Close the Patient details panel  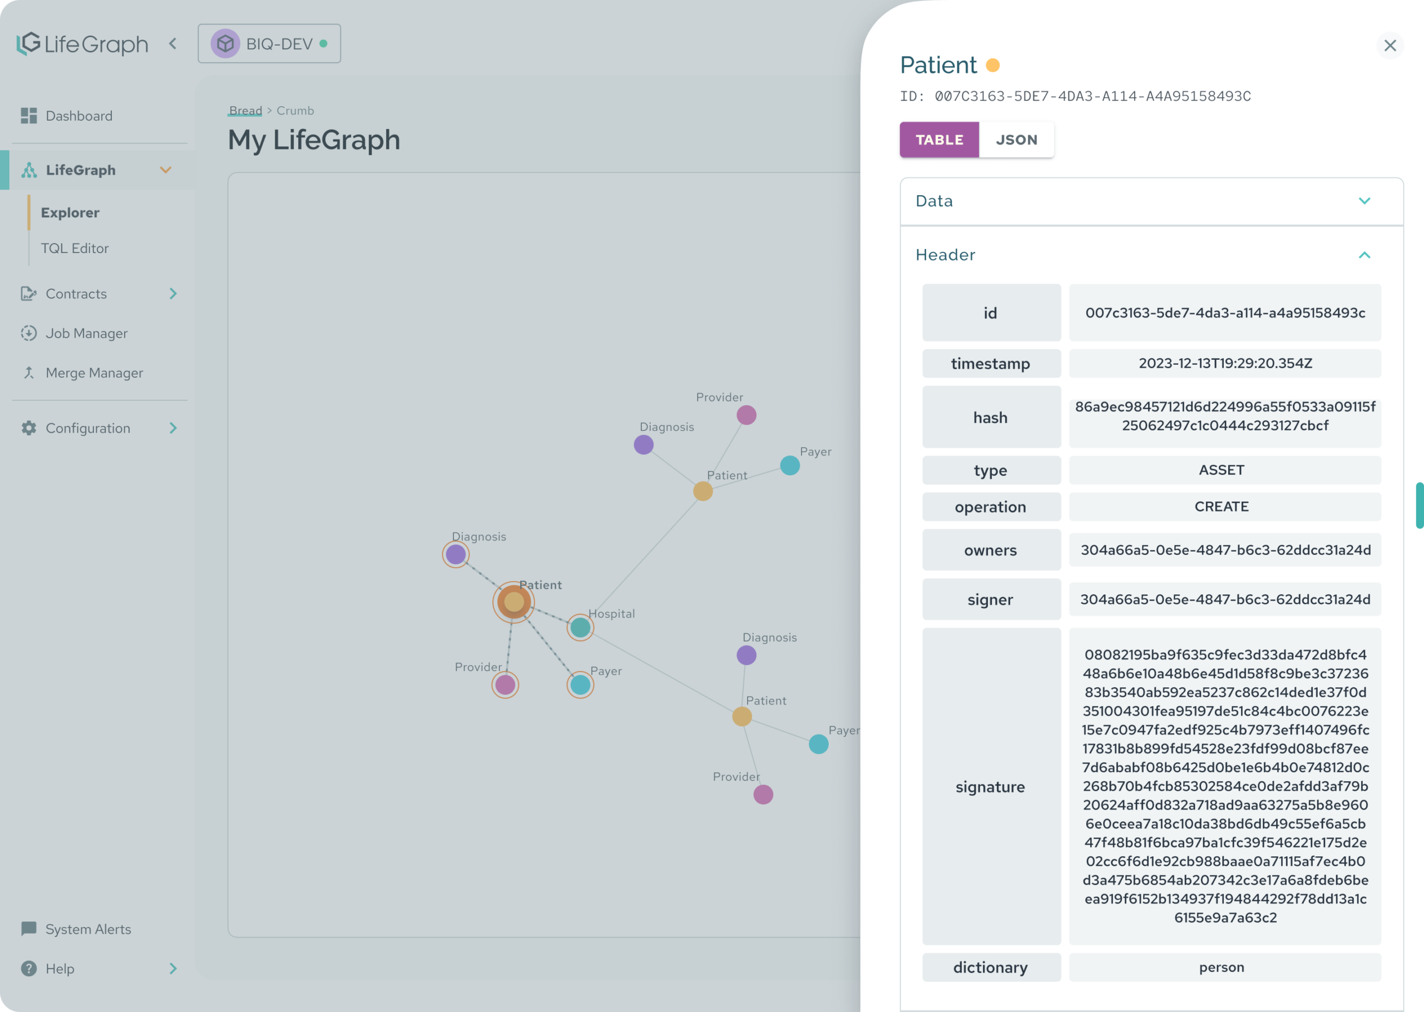[x=1389, y=46]
